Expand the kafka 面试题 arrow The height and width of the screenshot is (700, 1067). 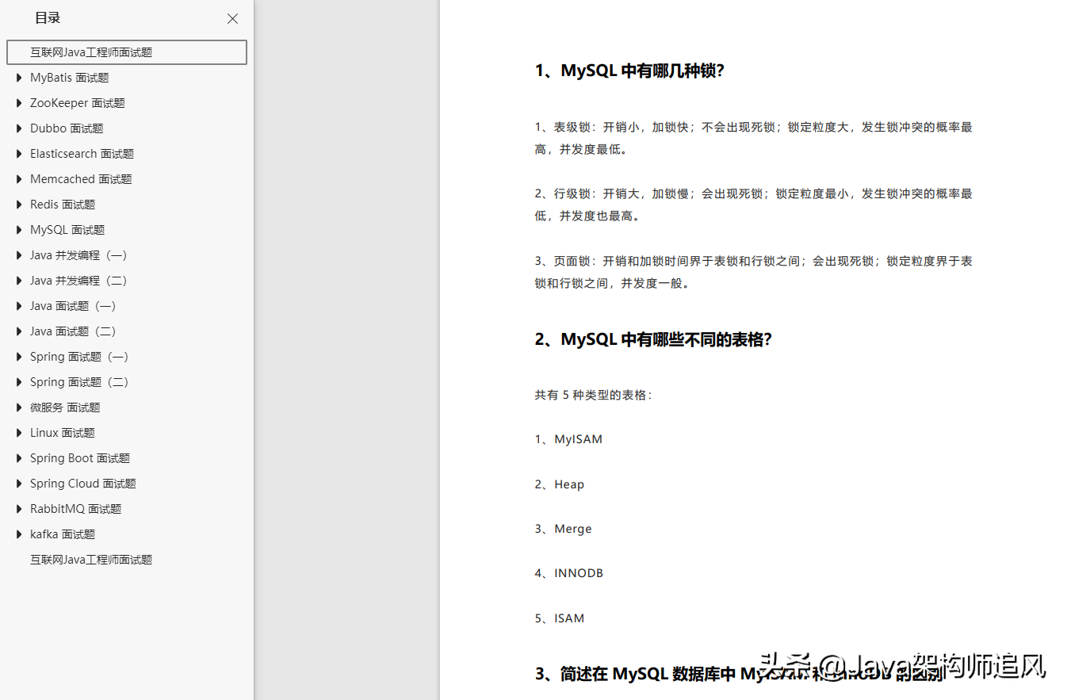(x=19, y=534)
